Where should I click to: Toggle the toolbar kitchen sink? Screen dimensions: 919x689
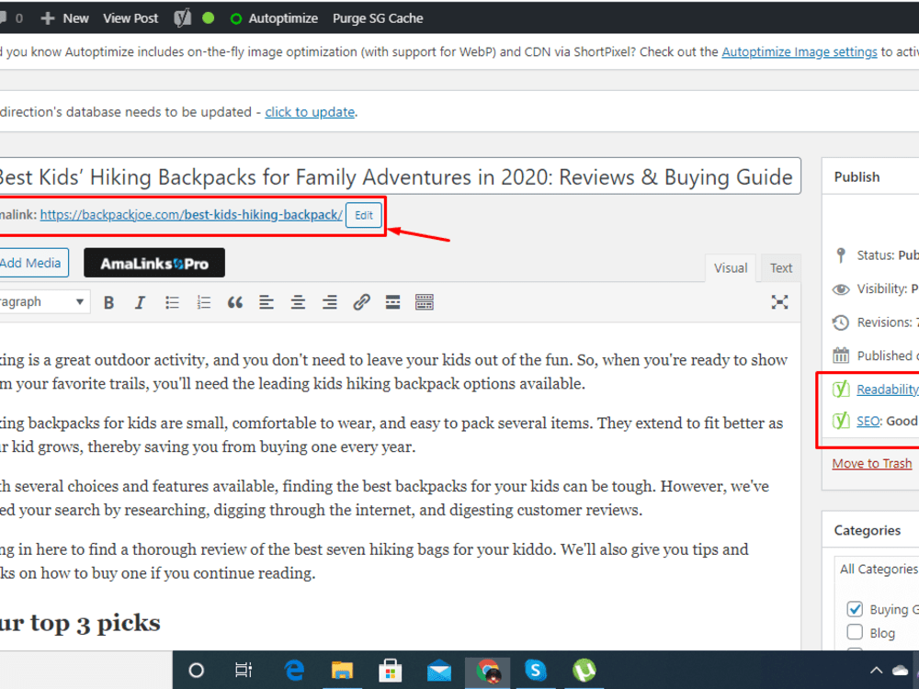[425, 302]
